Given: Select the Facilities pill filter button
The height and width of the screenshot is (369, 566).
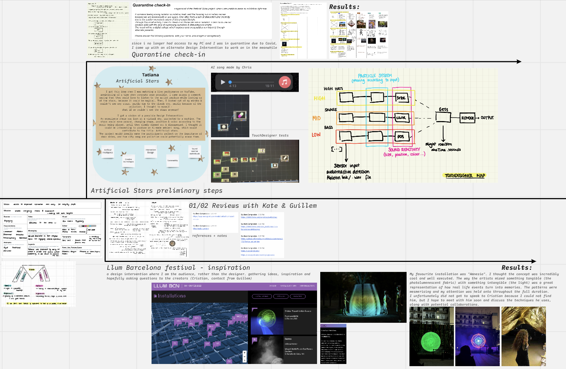Looking at the screenshot, I should (298, 296).
